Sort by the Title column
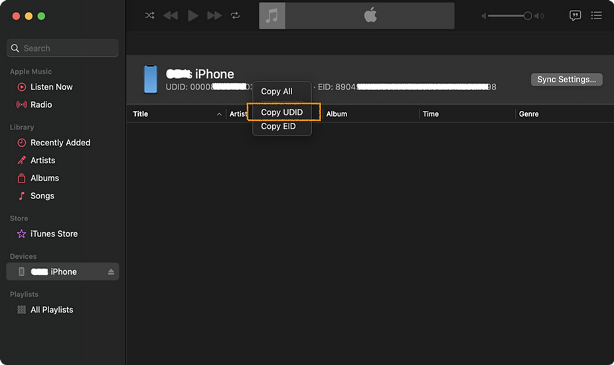Image resolution: width=614 pixels, height=365 pixels. (x=141, y=114)
